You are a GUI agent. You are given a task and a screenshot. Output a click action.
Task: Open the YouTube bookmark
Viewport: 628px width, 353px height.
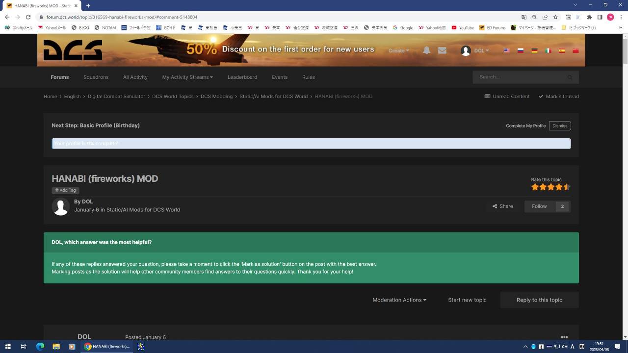pyautogui.click(x=463, y=28)
